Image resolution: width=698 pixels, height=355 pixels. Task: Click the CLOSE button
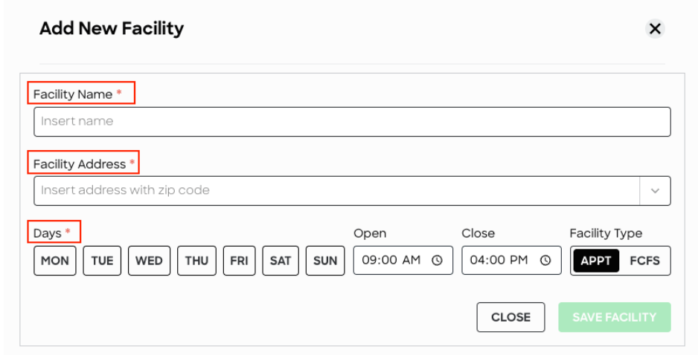click(x=510, y=317)
